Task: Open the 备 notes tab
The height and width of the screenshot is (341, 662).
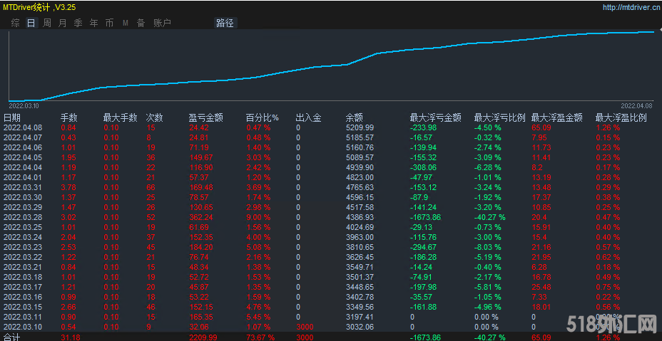Action: tap(141, 23)
